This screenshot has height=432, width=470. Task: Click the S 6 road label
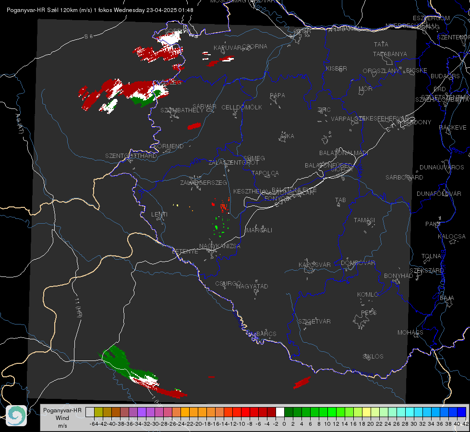[88, 36]
